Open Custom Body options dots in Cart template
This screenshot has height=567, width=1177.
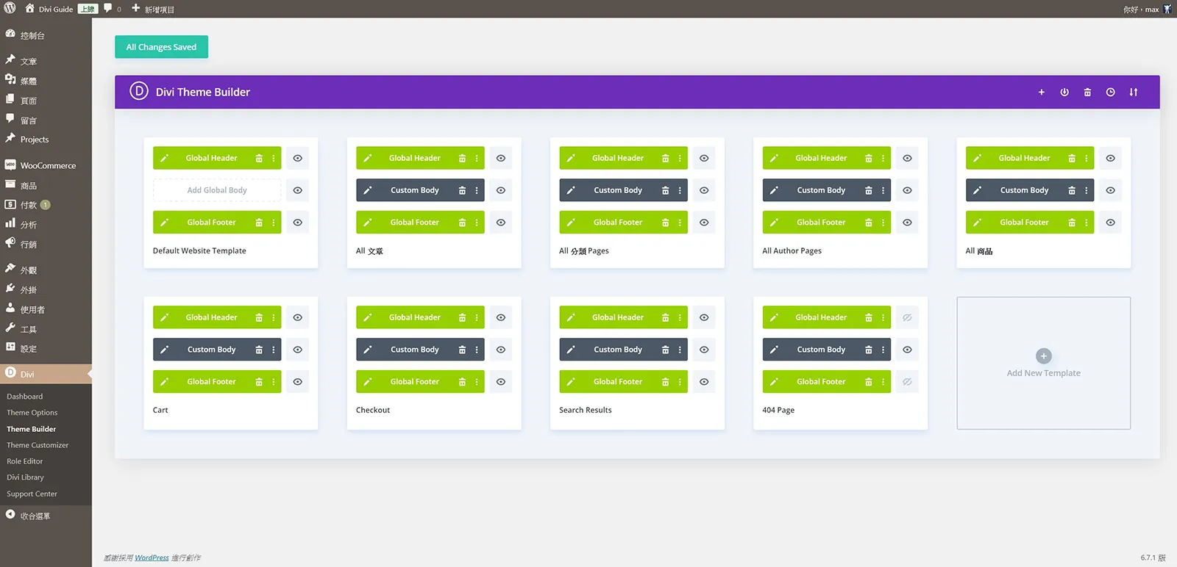274,350
